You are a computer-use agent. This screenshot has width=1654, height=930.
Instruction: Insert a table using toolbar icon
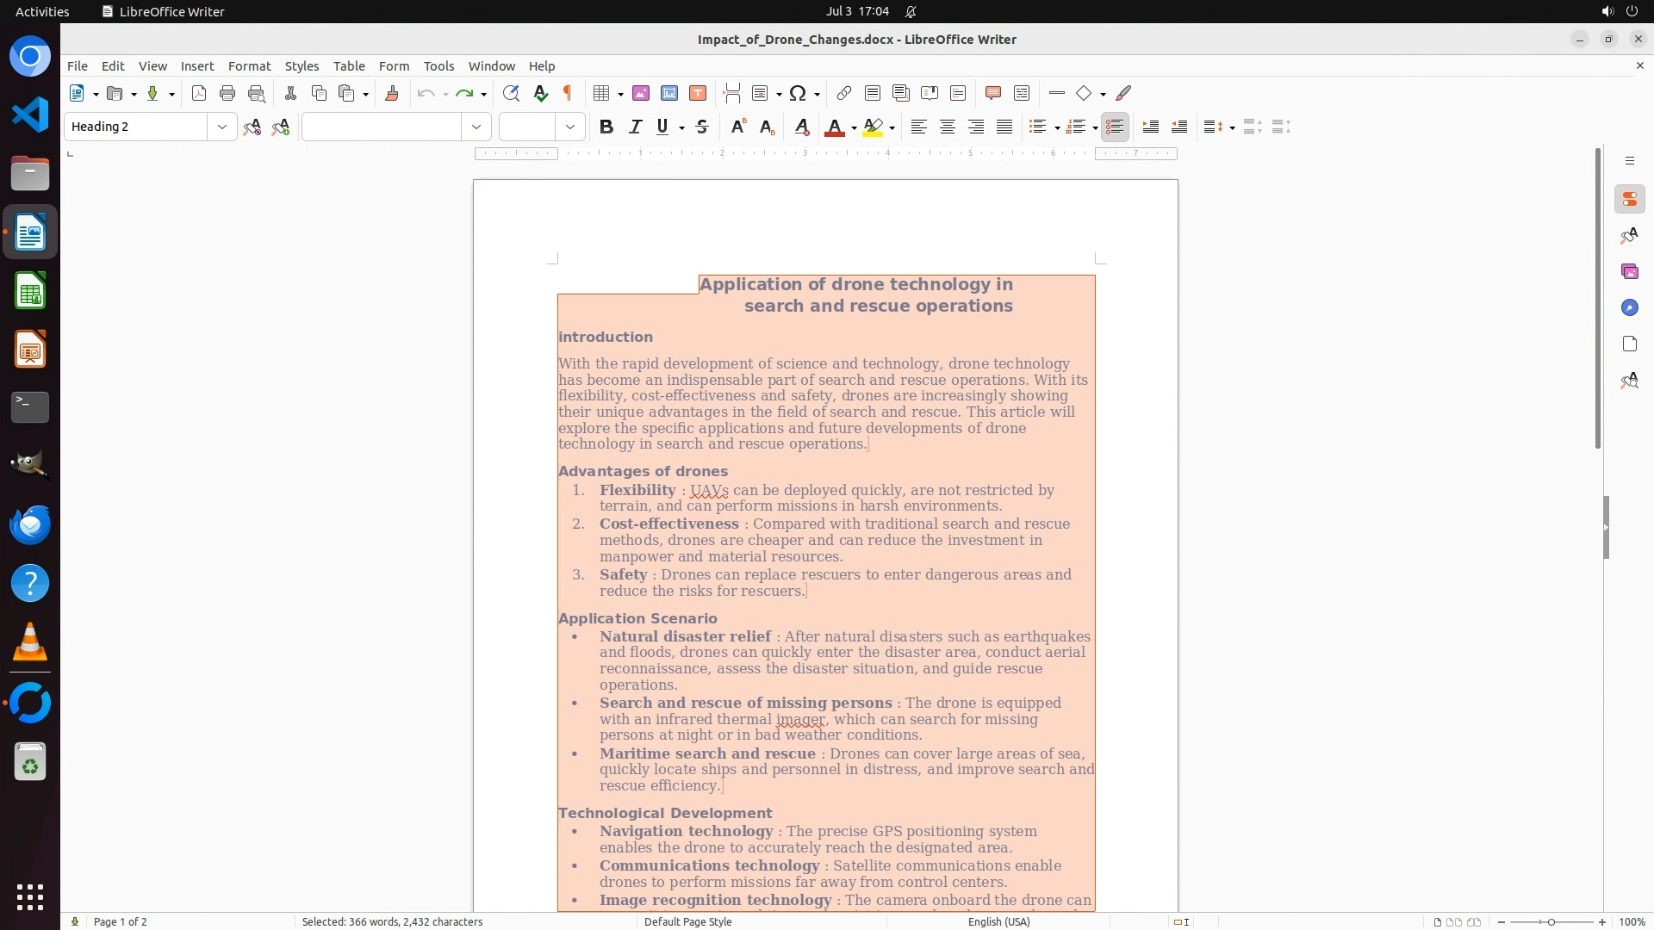pyautogui.click(x=602, y=93)
